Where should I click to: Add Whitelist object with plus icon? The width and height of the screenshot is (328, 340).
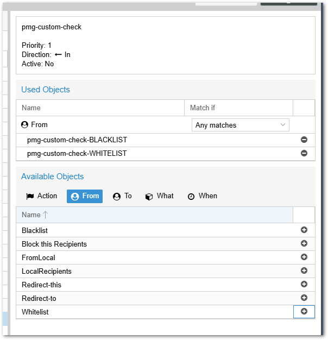[304, 312]
